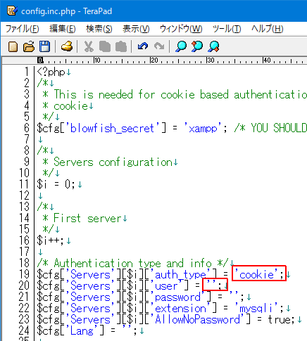
Task: Place cursor in 'cookie' auth_type value
Action: tap(256, 274)
